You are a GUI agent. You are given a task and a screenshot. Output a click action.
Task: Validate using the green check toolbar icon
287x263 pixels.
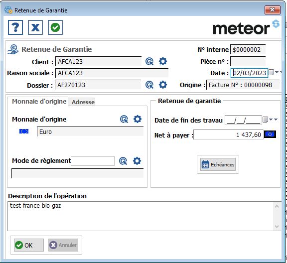click(x=55, y=27)
